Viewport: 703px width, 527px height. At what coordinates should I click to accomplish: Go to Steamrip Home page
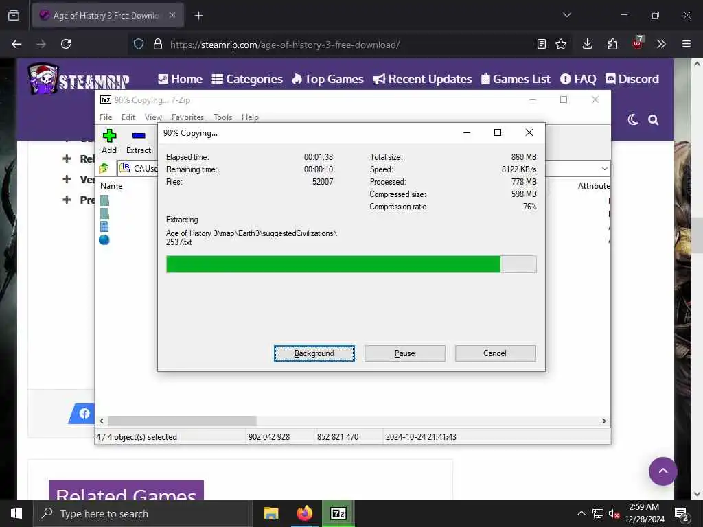[x=181, y=79]
